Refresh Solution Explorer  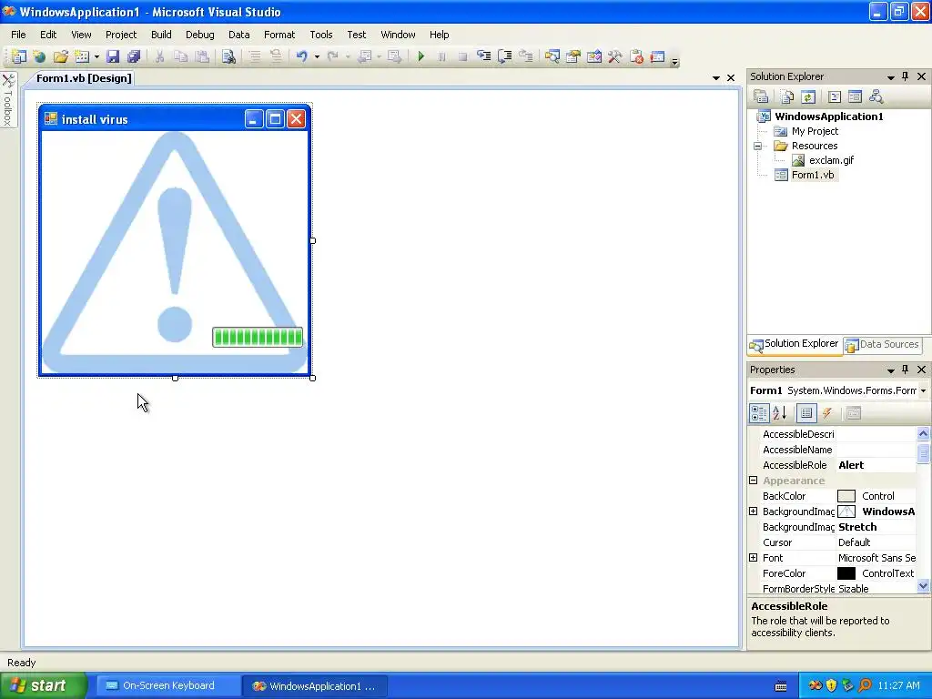[808, 96]
